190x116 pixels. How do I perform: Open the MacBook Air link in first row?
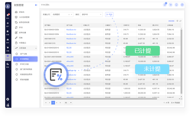point(71,30)
